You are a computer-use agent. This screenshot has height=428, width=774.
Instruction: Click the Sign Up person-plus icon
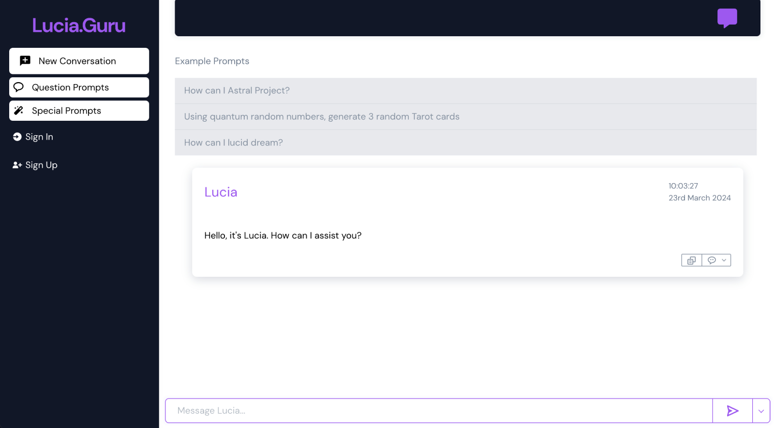(17, 165)
